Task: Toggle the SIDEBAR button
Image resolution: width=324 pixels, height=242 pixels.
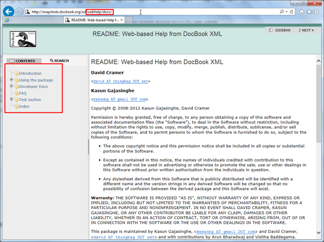Action: click(280, 30)
